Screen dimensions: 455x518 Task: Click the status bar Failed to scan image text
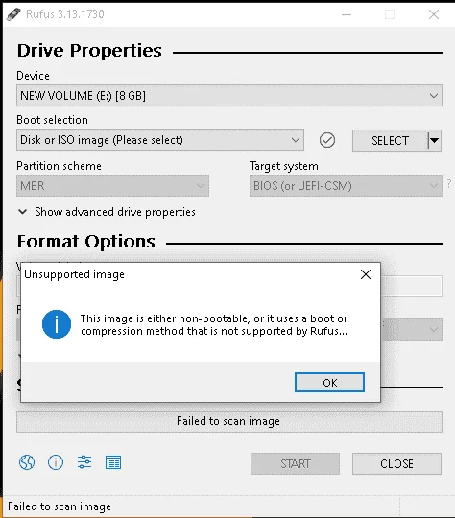tap(60, 506)
